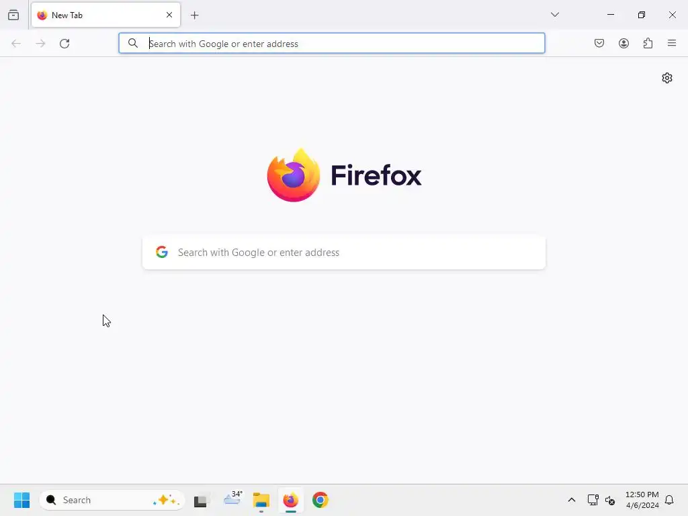
Task: Click the taskbar Search box
Action: (112, 500)
